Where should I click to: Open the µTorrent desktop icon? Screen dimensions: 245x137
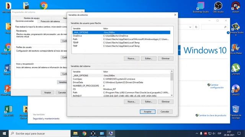tap(236, 69)
